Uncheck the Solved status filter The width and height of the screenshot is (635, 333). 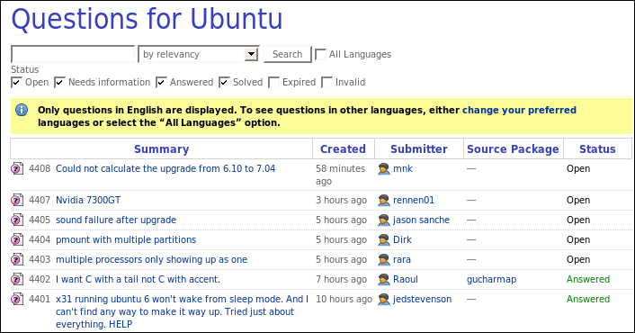pyautogui.click(x=224, y=82)
